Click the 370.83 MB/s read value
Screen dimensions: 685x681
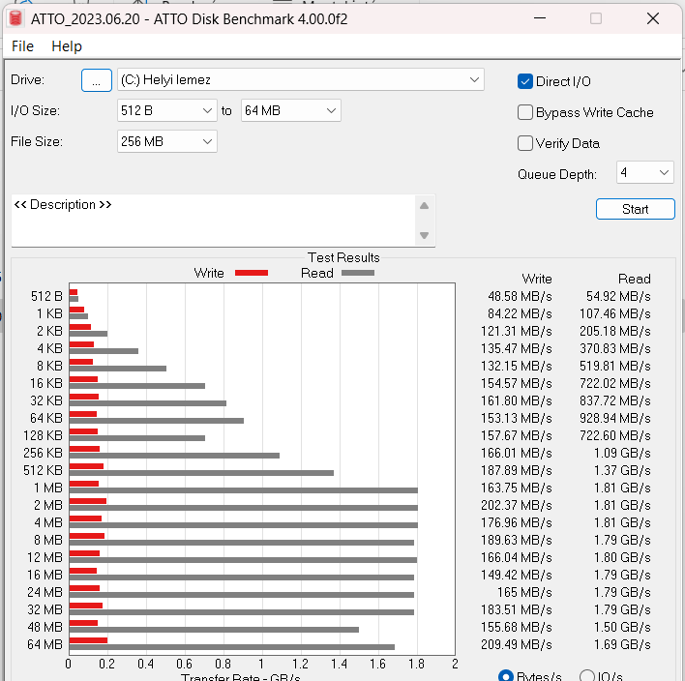pos(615,348)
